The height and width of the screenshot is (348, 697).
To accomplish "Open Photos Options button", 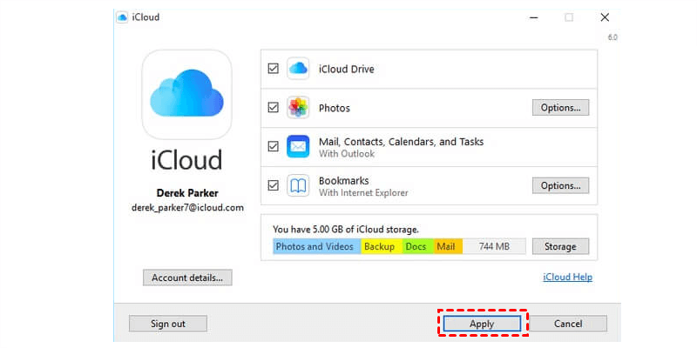I will click(560, 107).
